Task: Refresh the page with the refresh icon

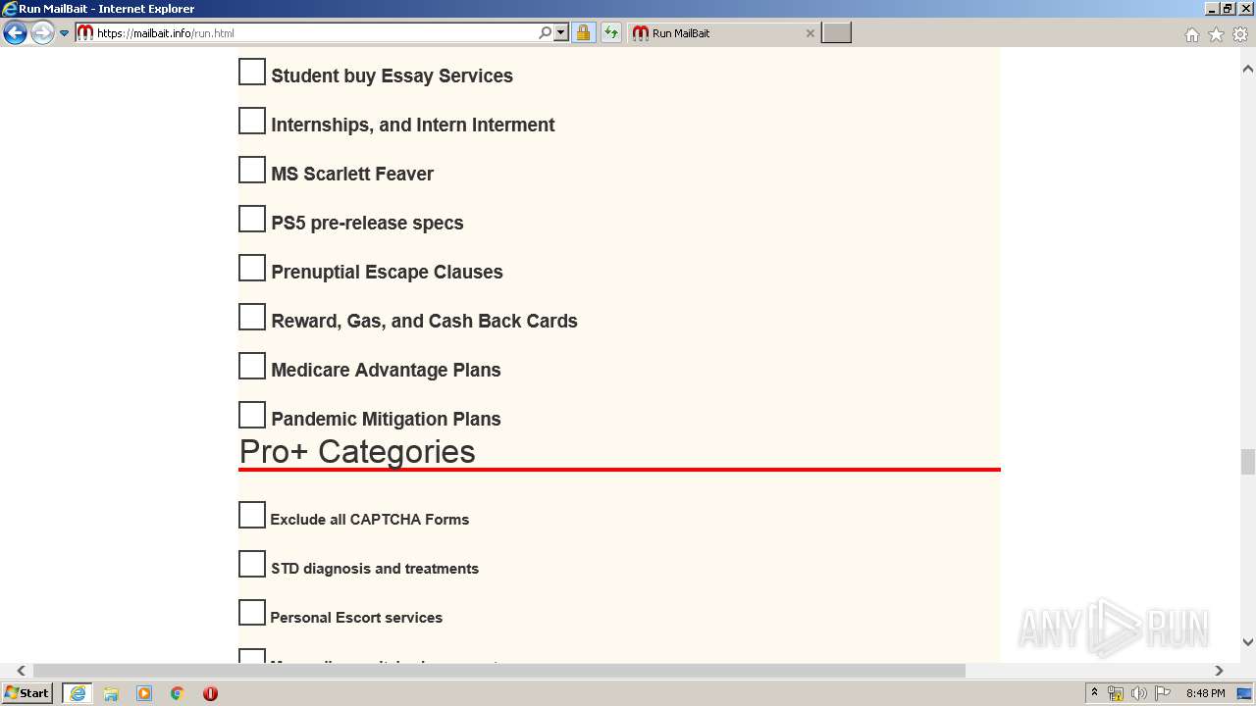Action: (x=611, y=33)
